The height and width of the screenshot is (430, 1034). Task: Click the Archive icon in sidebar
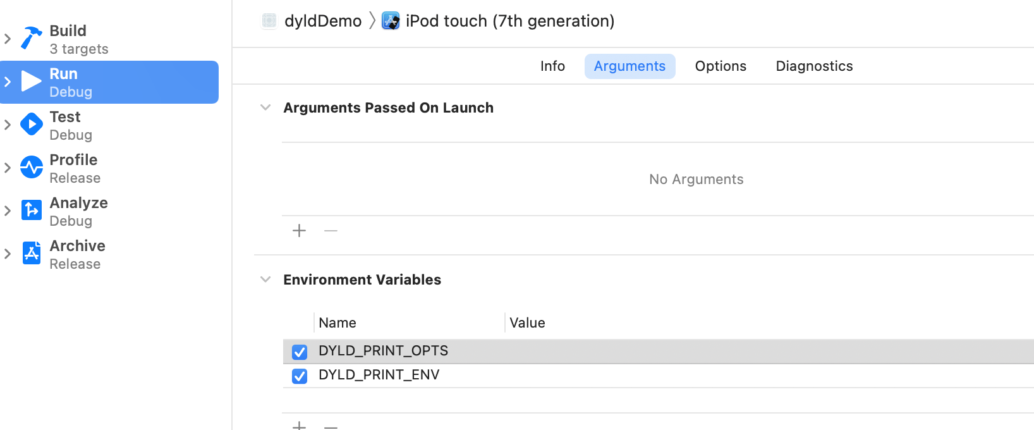click(31, 253)
